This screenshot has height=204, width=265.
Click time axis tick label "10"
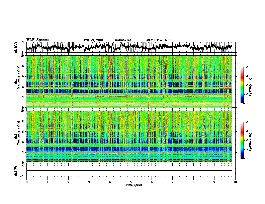235,182
